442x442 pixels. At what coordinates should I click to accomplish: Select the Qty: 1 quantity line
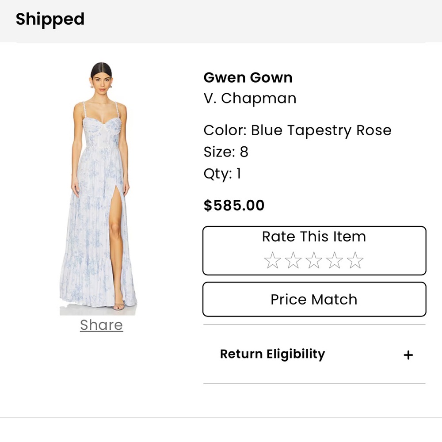[223, 173]
